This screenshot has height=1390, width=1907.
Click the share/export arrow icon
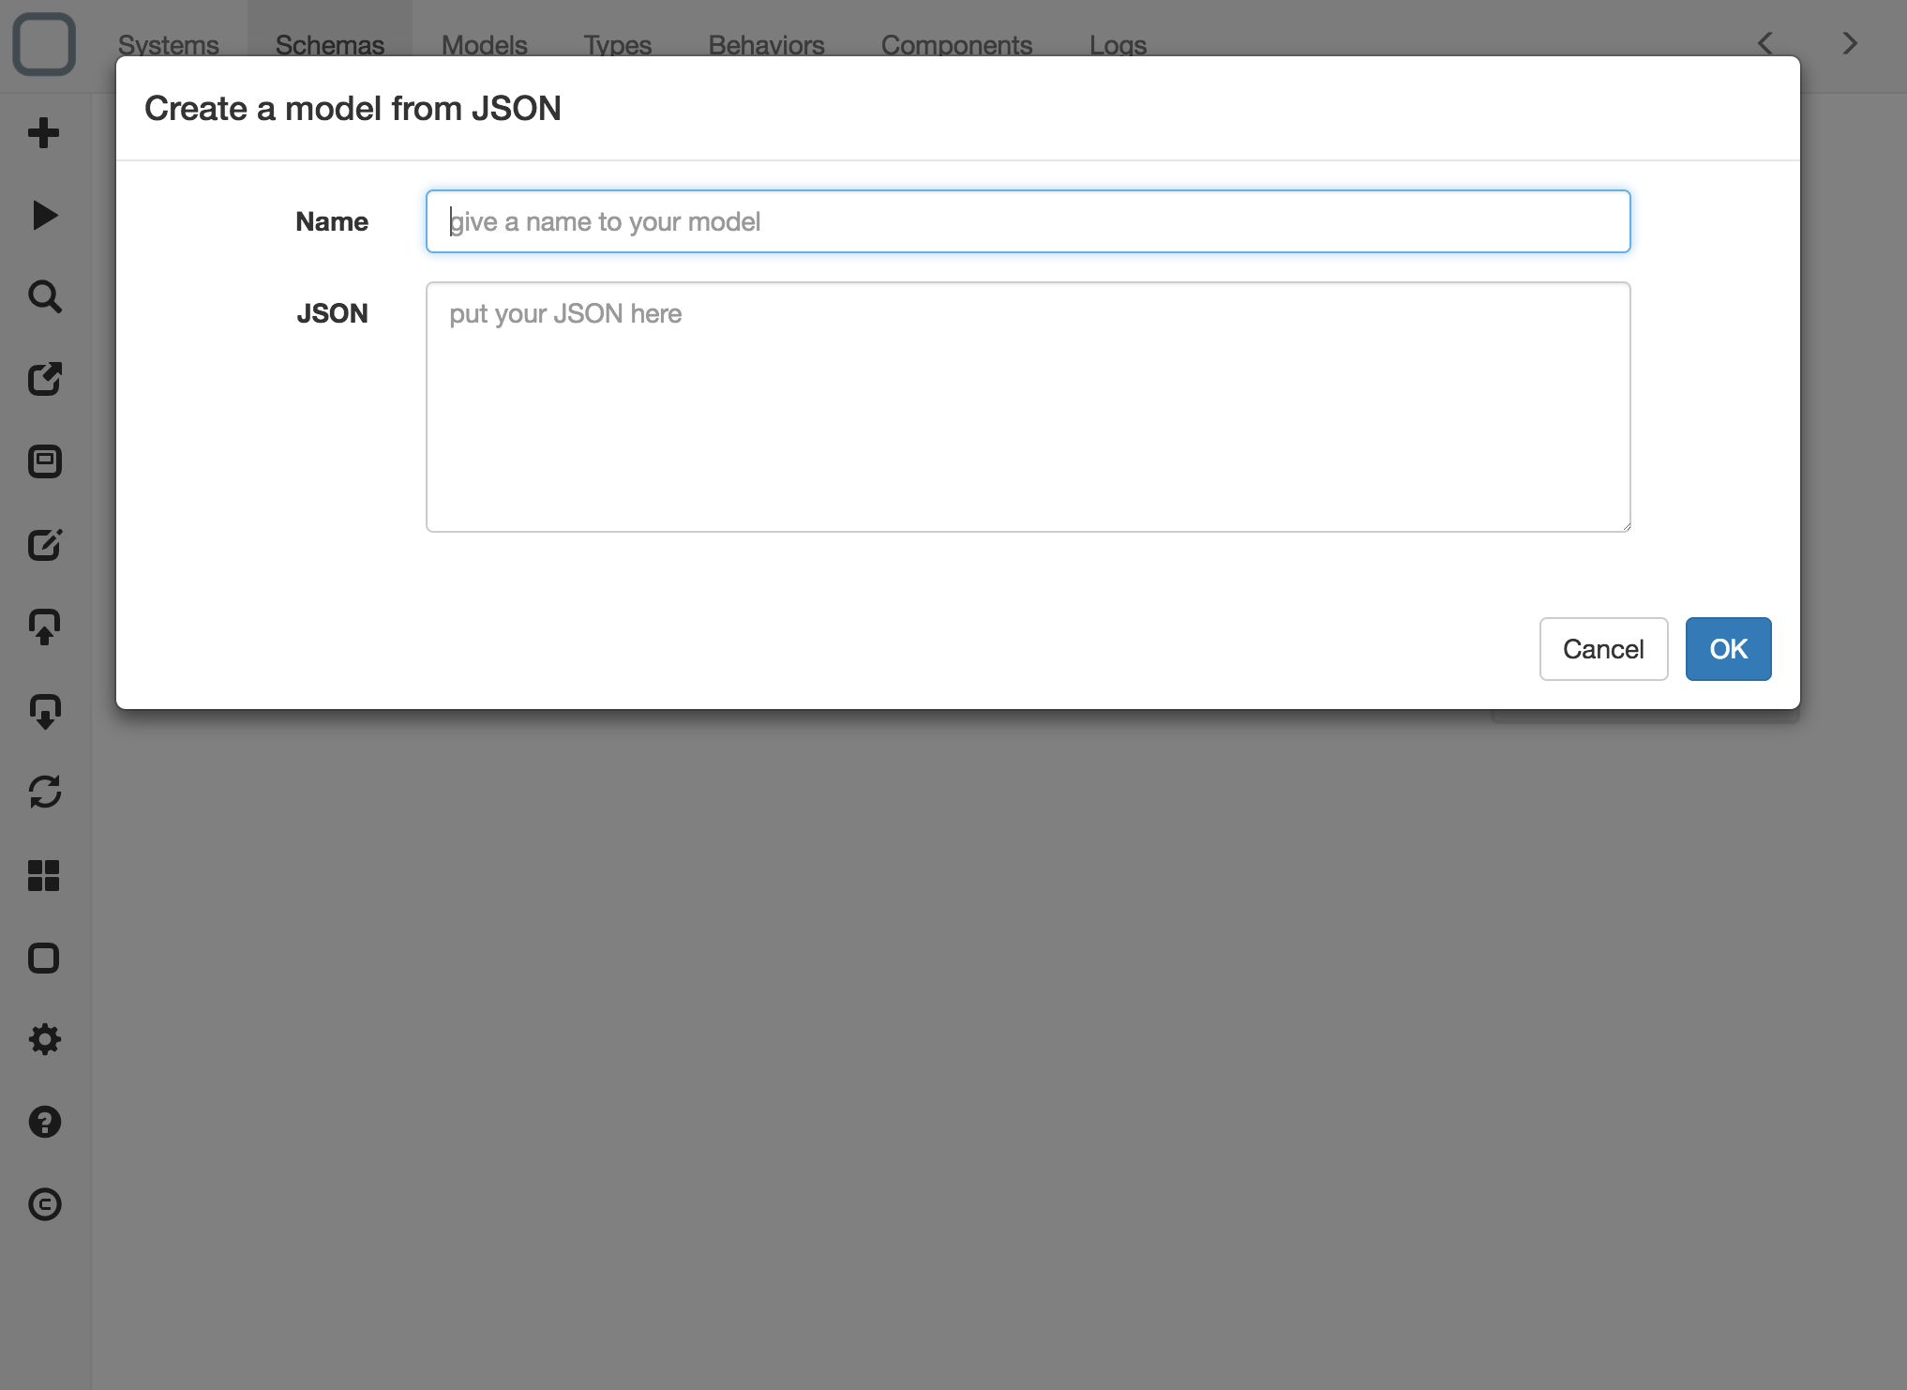pos(44,379)
